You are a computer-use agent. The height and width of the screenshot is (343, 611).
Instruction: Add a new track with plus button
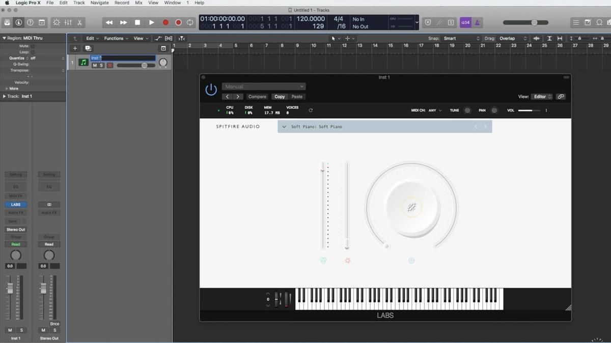(75, 48)
